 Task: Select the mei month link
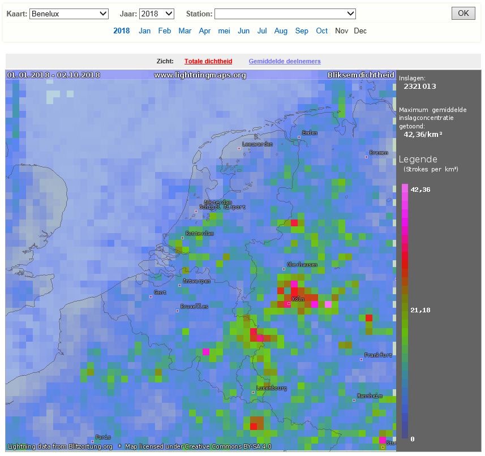click(224, 31)
